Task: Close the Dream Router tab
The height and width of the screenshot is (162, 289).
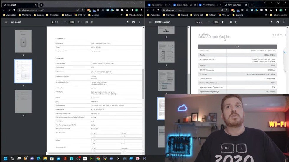Action: [195, 5]
